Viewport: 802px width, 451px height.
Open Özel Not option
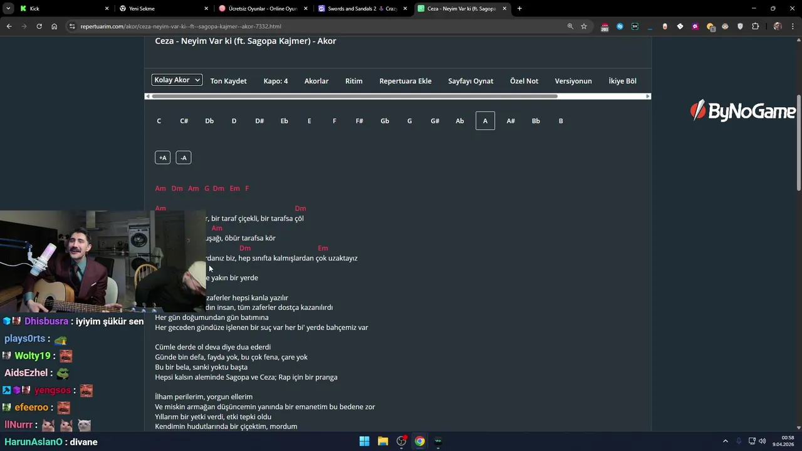[524, 81]
